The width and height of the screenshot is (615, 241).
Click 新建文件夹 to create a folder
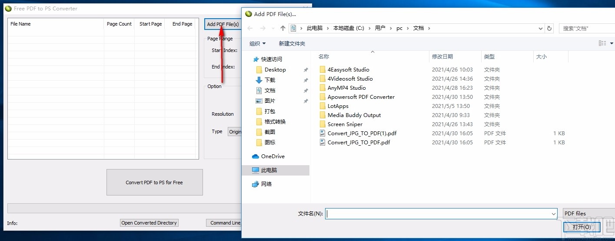point(292,43)
